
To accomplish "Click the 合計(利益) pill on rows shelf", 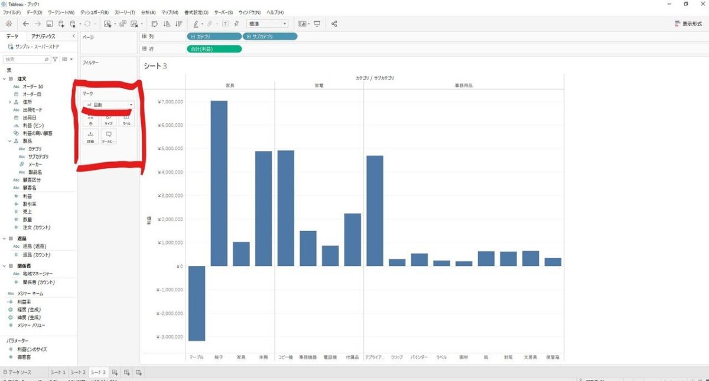I will point(214,48).
